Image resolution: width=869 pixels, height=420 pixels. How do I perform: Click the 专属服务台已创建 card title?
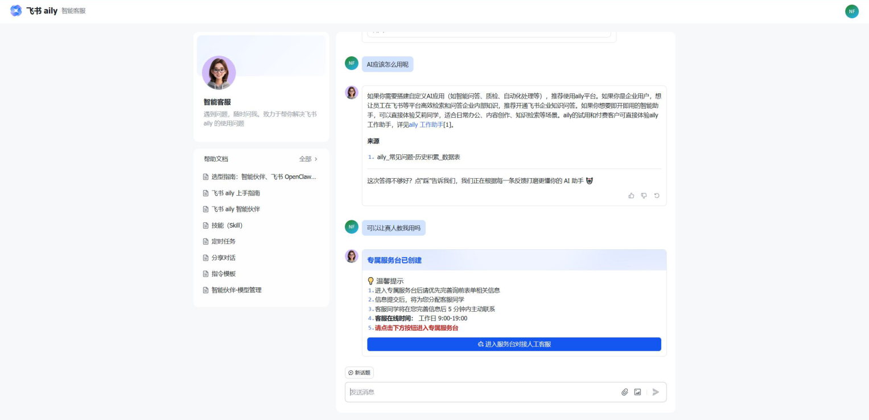click(x=394, y=260)
